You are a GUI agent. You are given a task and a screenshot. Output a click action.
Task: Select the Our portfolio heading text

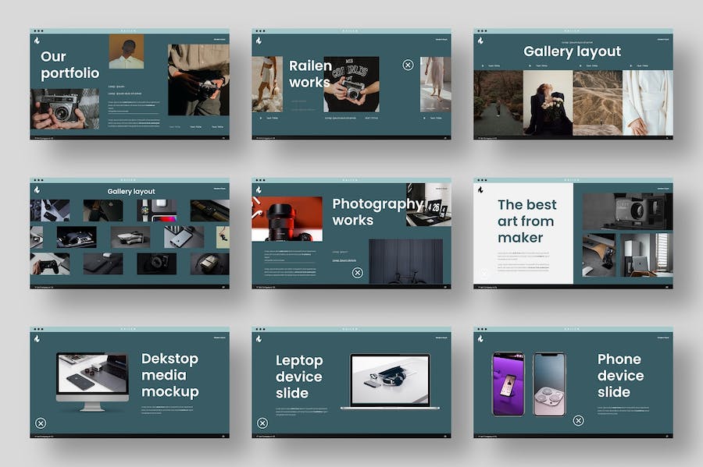point(70,65)
